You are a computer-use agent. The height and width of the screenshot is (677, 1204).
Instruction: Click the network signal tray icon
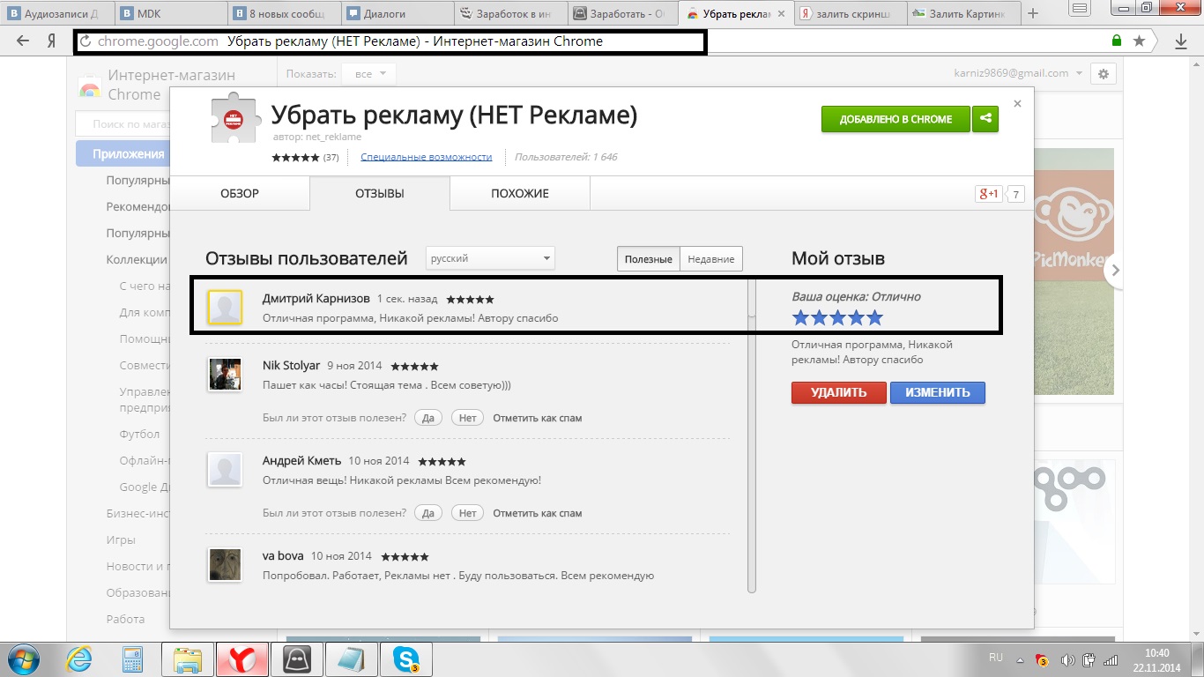pyautogui.click(x=1111, y=659)
